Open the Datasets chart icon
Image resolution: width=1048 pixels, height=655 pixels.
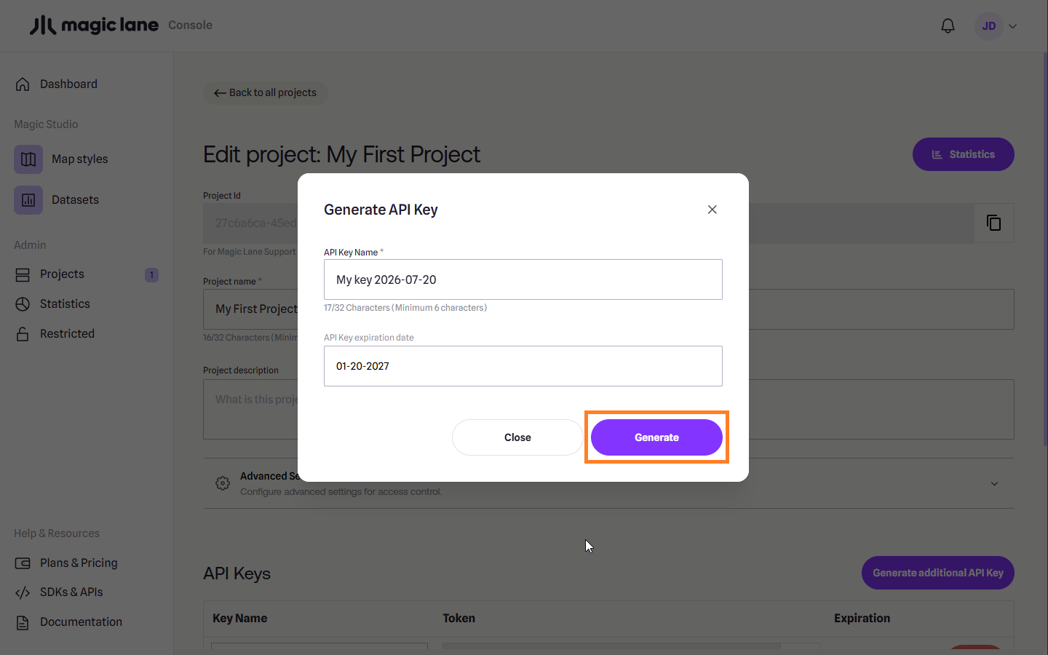[x=28, y=200]
